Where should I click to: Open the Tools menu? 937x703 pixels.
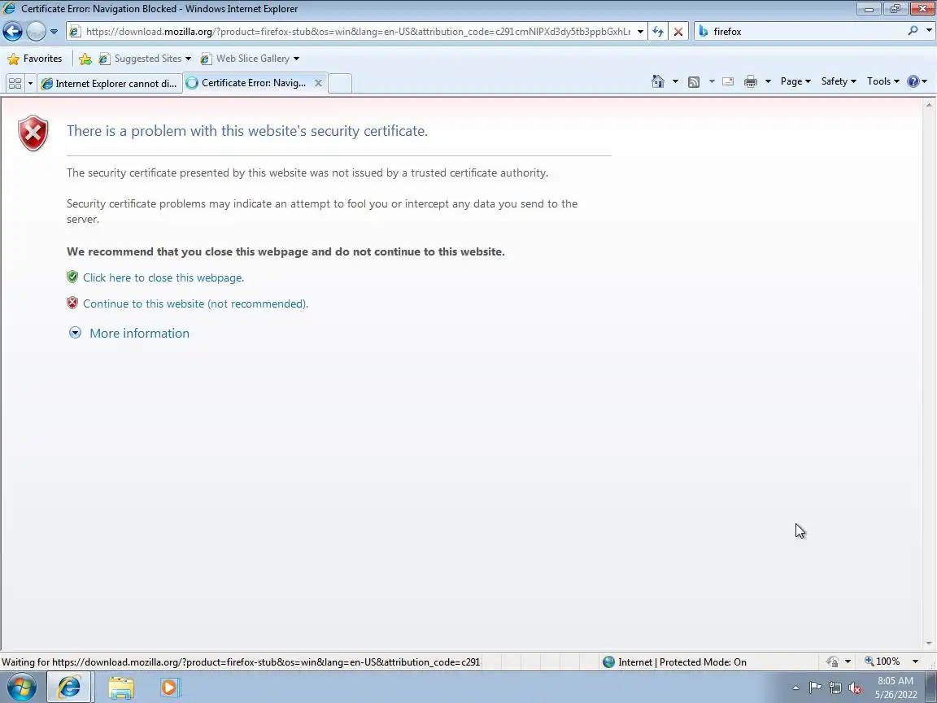(883, 81)
